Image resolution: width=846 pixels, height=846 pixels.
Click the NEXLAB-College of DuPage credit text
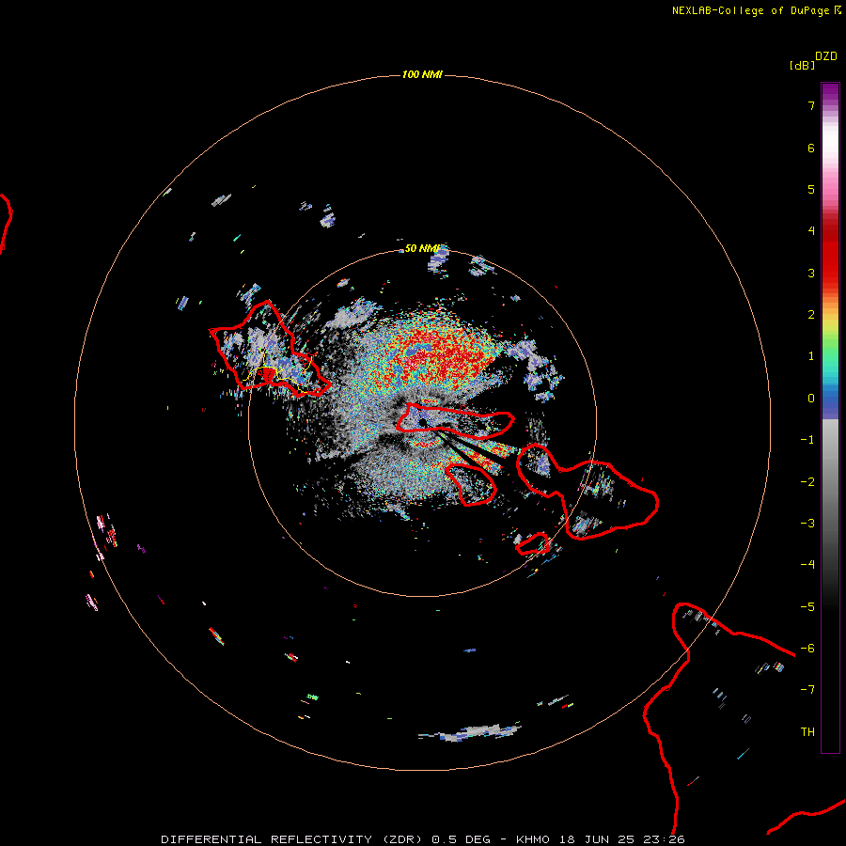click(x=757, y=10)
